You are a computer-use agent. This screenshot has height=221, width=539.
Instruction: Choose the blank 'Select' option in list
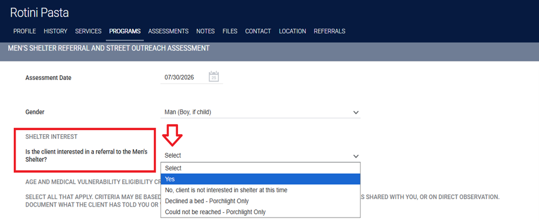pyautogui.click(x=260, y=168)
